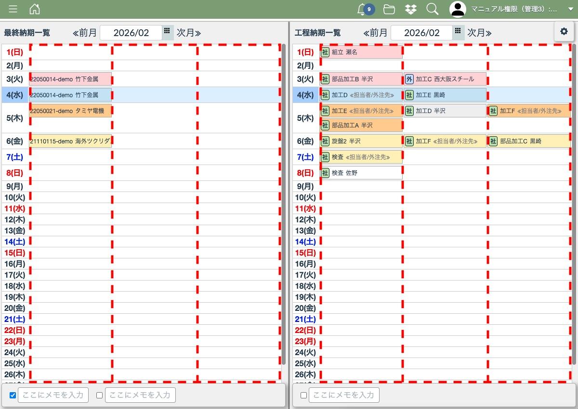
Task: Open the hamburger menu
Action: (x=13, y=9)
